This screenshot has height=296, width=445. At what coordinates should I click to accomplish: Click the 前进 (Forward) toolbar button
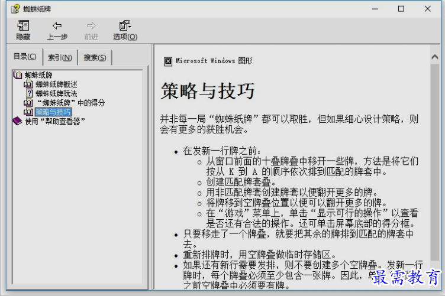point(91,30)
